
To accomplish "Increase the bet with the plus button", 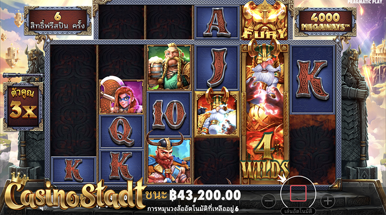I will (328, 201).
